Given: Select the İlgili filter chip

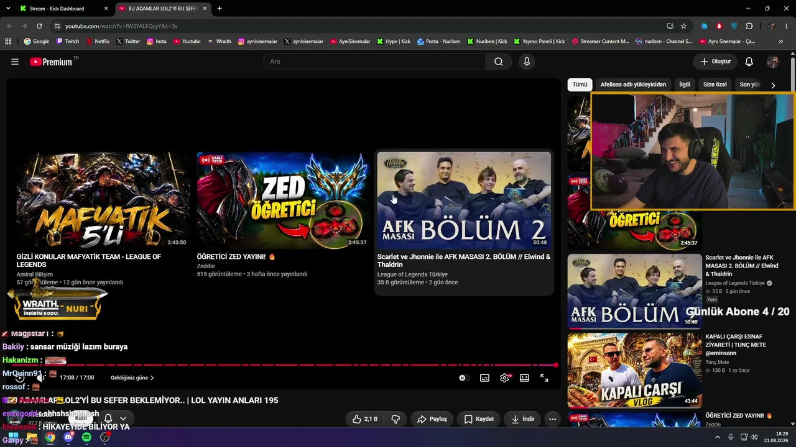Looking at the screenshot, I should coord(685,84).
